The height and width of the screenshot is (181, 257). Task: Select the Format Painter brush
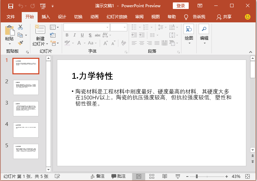[20, 43]
